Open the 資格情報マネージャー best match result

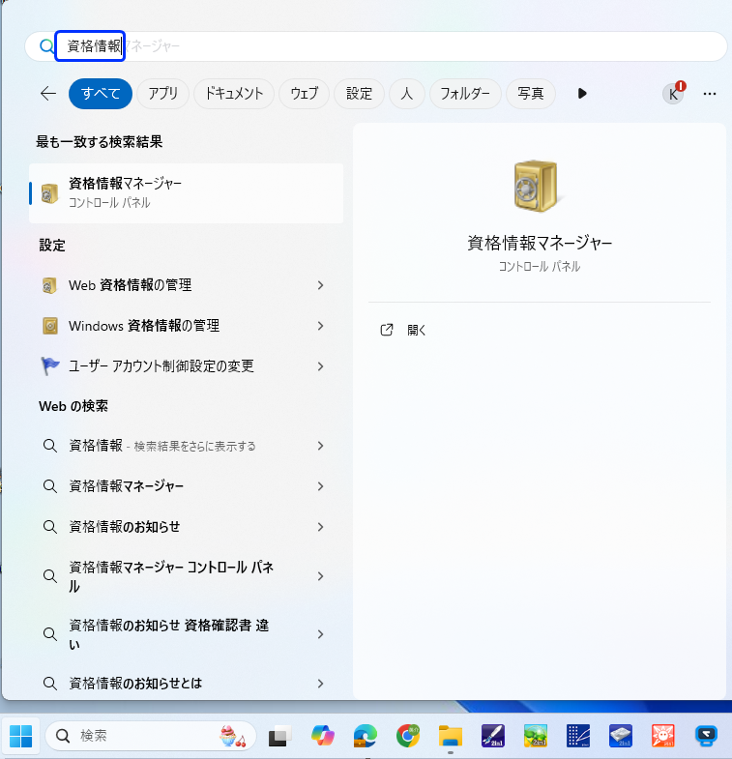click(x=186, y=192)
